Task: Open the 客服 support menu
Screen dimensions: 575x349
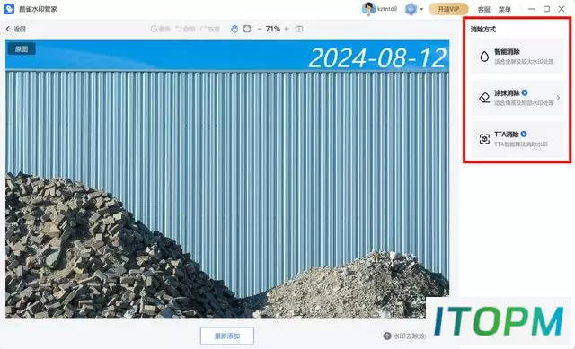Action: click(483, 10)
